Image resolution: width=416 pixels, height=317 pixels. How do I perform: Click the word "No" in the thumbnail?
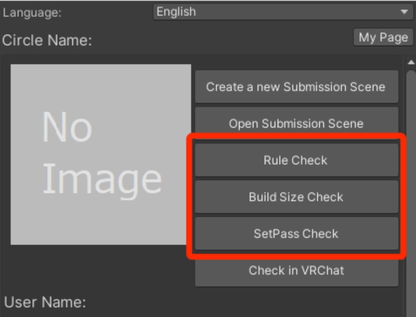[67, 127]
